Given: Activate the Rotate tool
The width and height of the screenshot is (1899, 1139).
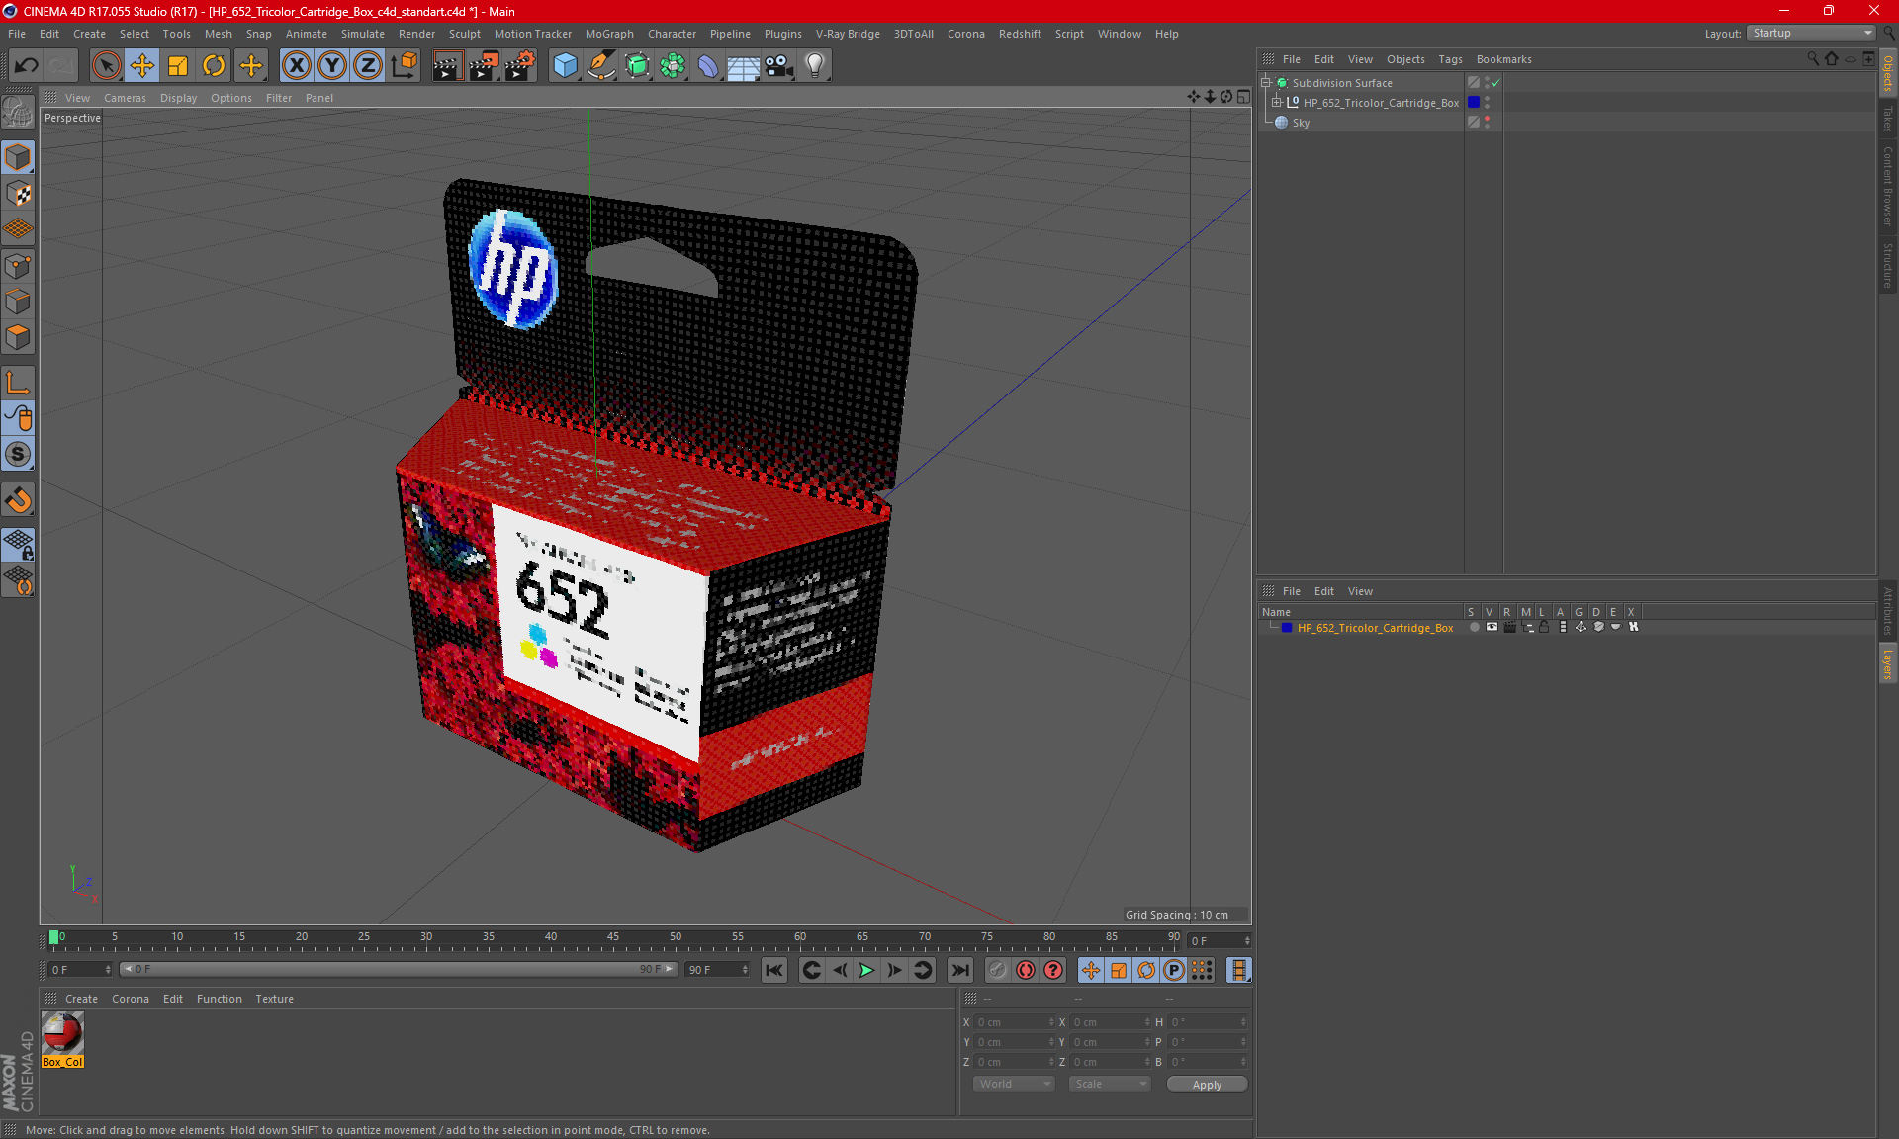Looking at the screenshot, I should pos(214,66).
